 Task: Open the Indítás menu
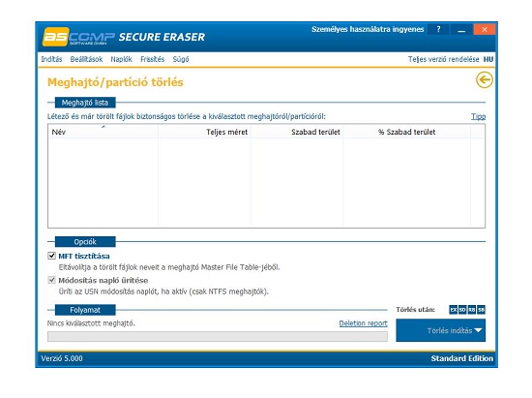[51, 59]
